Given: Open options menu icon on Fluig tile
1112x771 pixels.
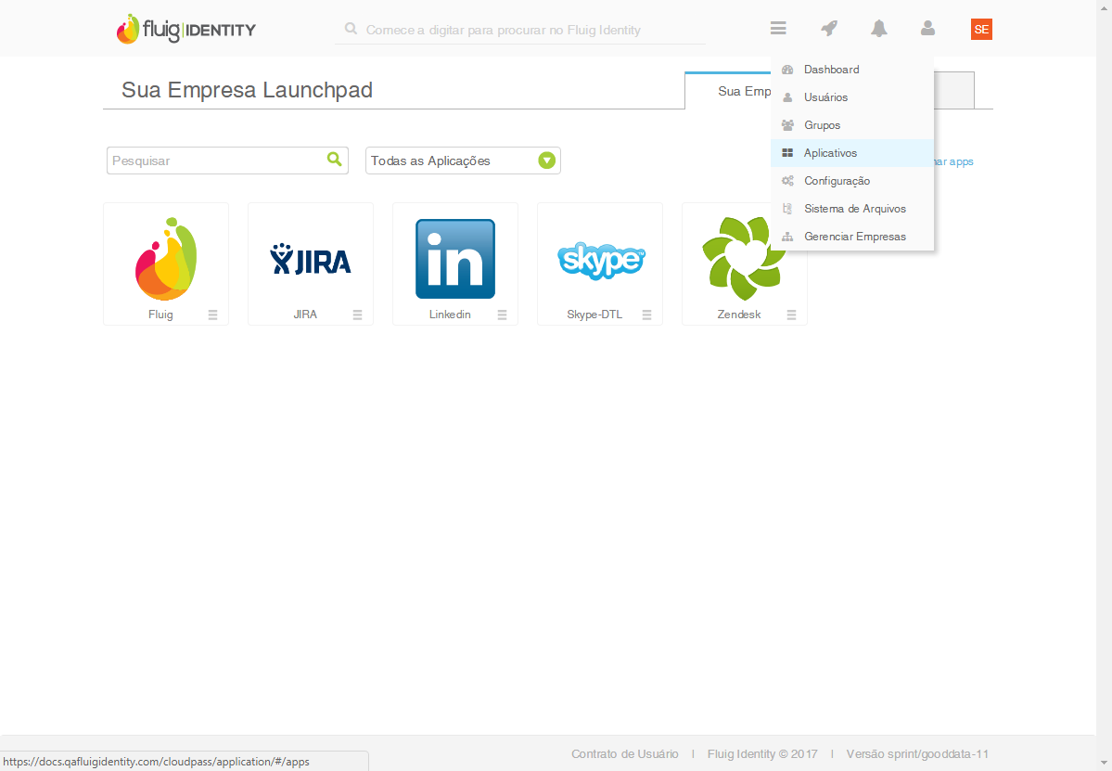Looking at the screenshot, I should point(212,315).
